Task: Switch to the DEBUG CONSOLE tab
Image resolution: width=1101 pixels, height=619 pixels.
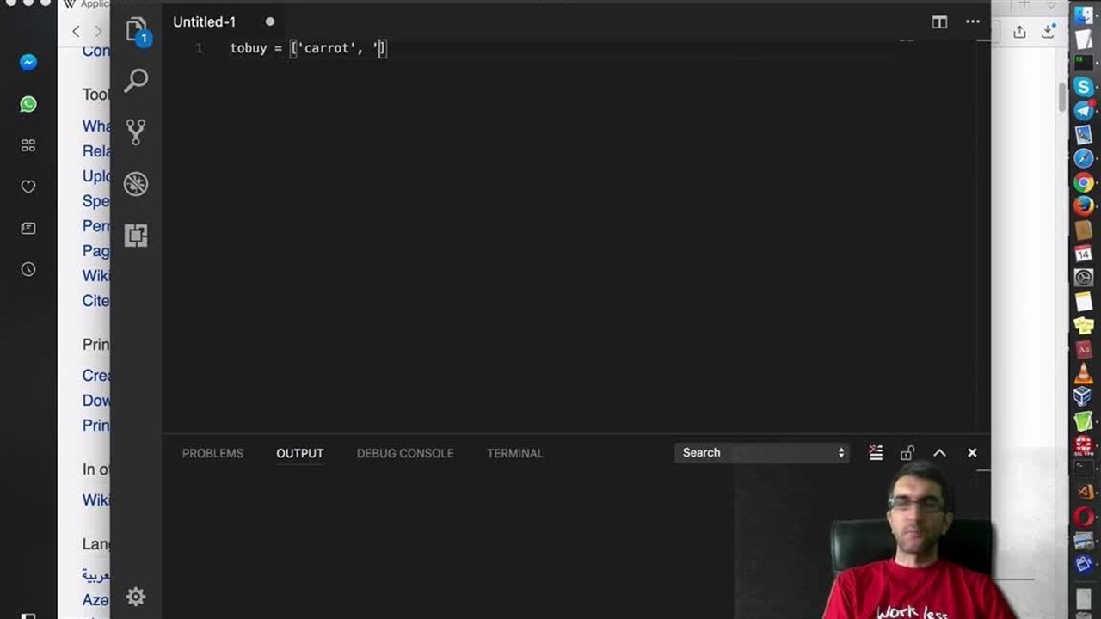Action: (x=405, y=453)
